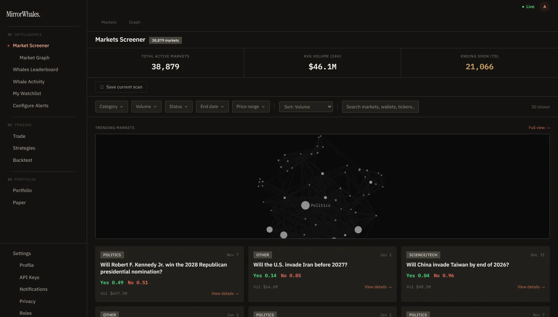Open the End date filter dropdown
558x317 pixels.
click(x=212, y=107)
